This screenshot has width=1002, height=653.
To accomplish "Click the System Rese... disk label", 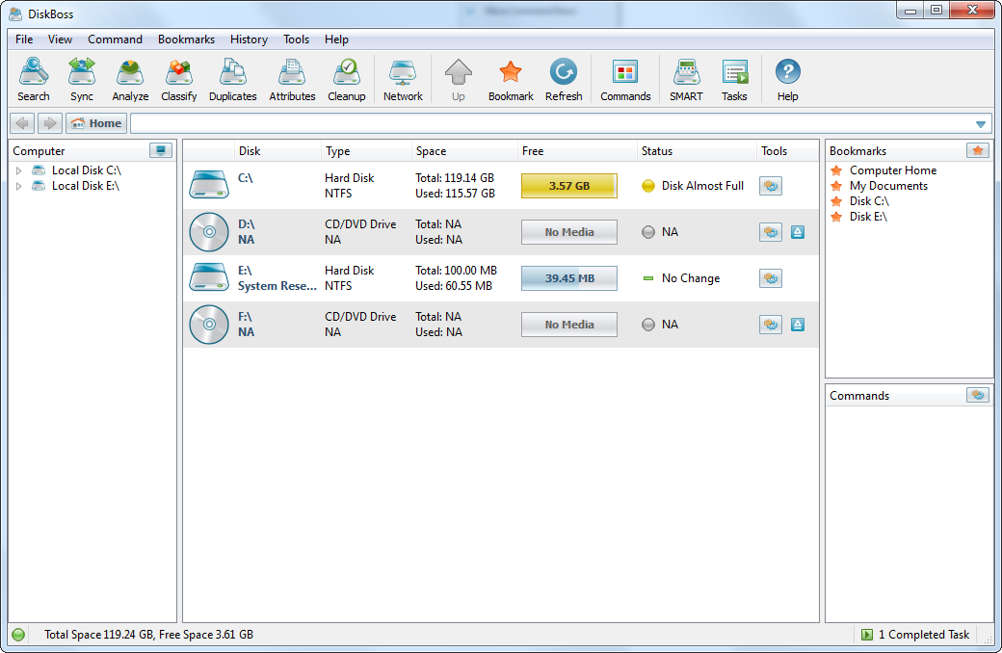I will coord(277,286).
